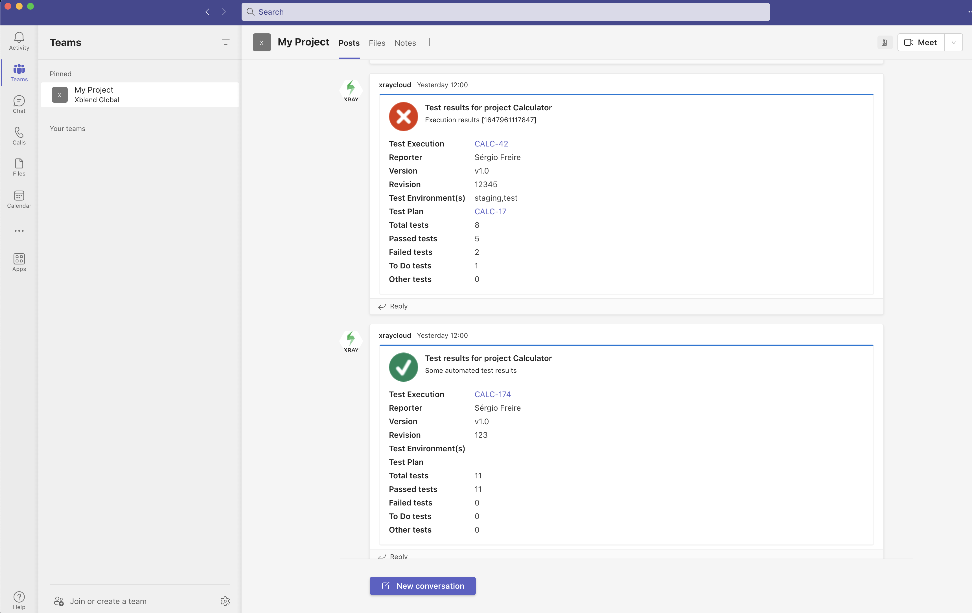Click the My Project channel title
The height and width of the screenshot is (613, 972).
(304, 42)
